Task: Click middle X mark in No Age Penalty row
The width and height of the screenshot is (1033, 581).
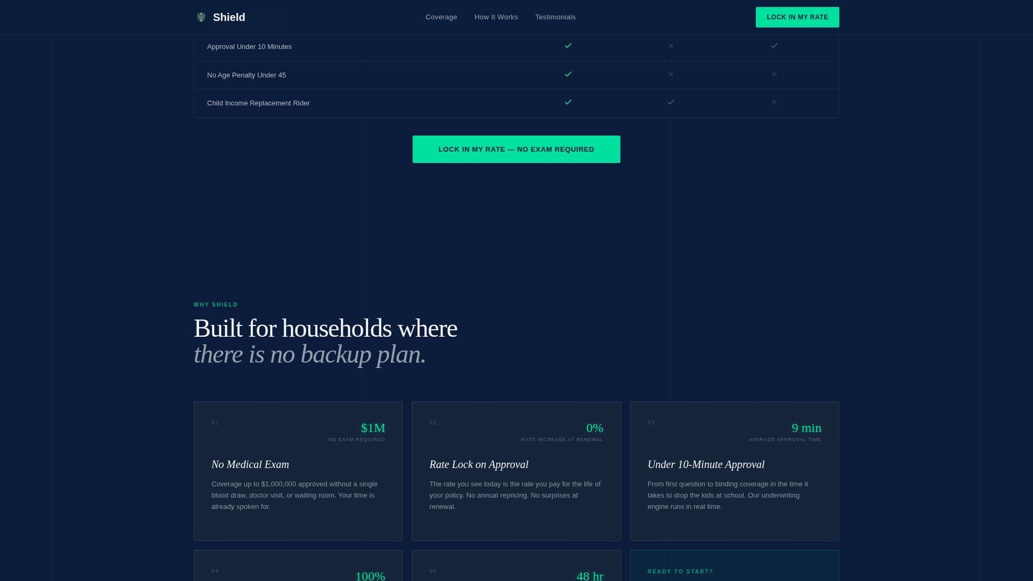Action: click(x=671, y=75)
